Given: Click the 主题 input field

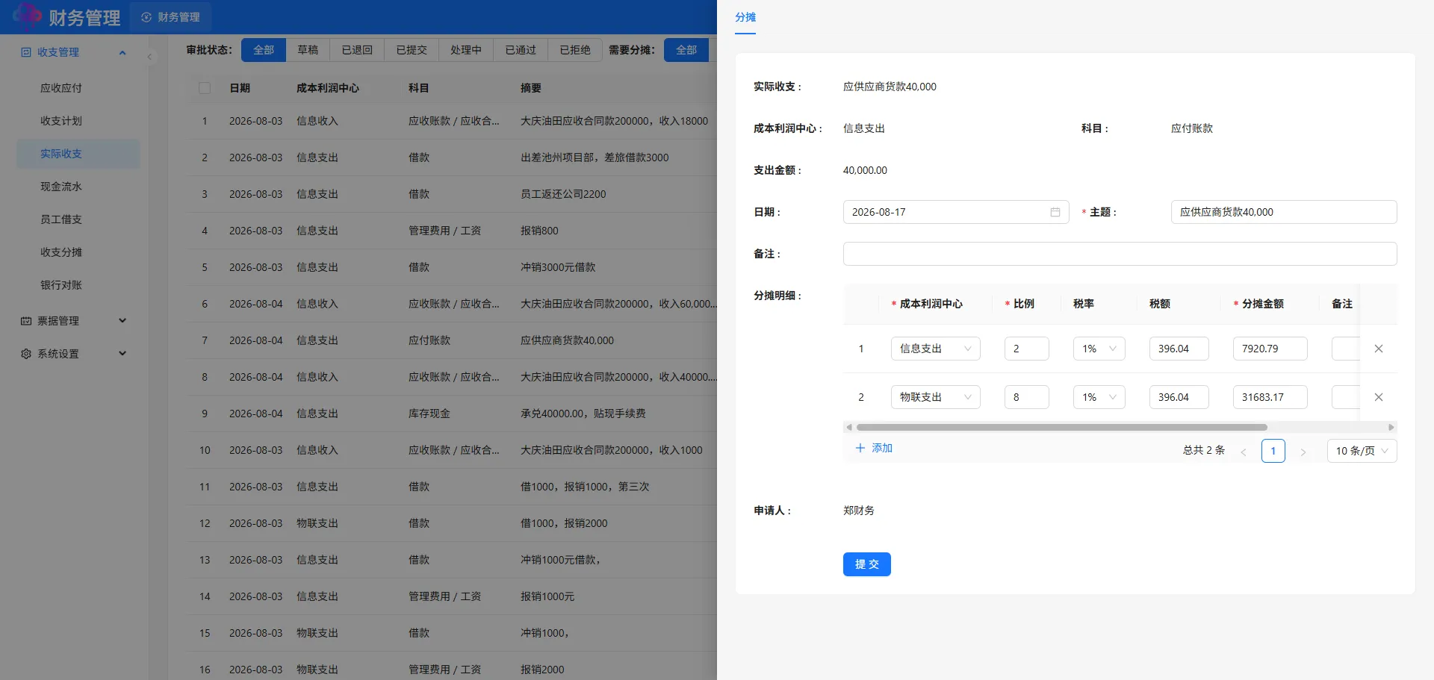Looking at the screenshot, I should click(x=1284, y=212).
